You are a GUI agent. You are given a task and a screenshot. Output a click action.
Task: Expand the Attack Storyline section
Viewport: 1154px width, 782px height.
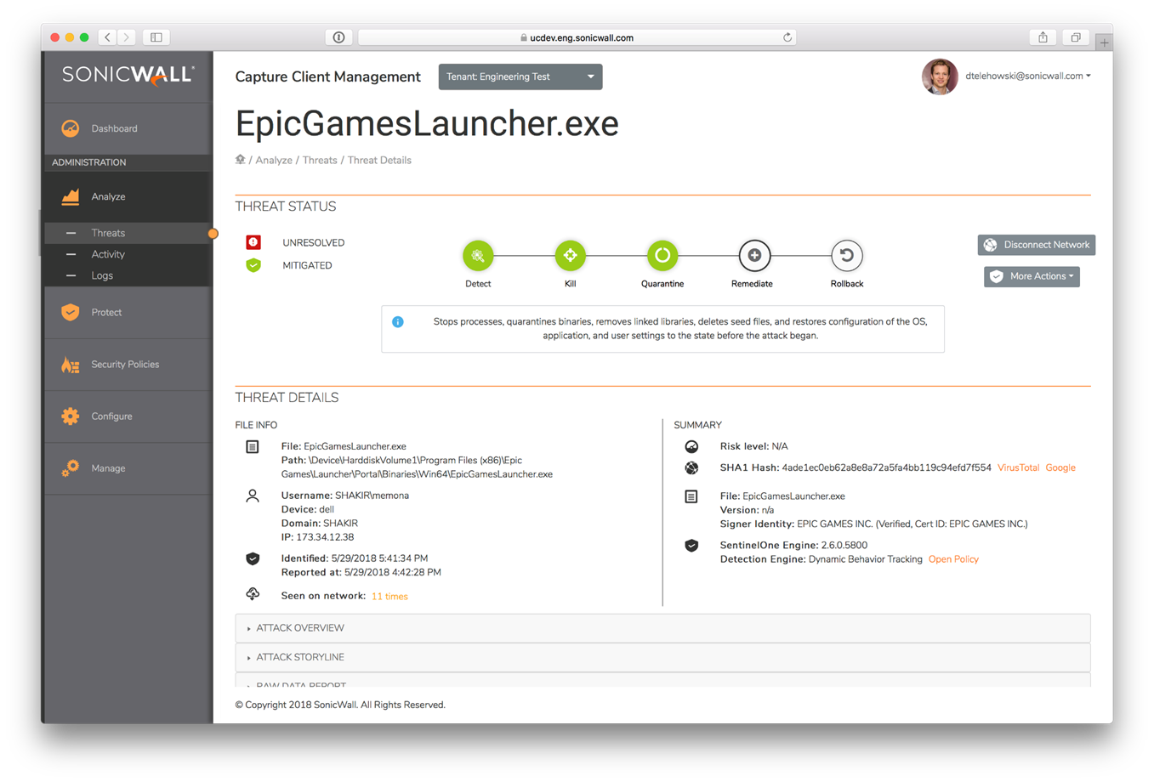(662, 657)
